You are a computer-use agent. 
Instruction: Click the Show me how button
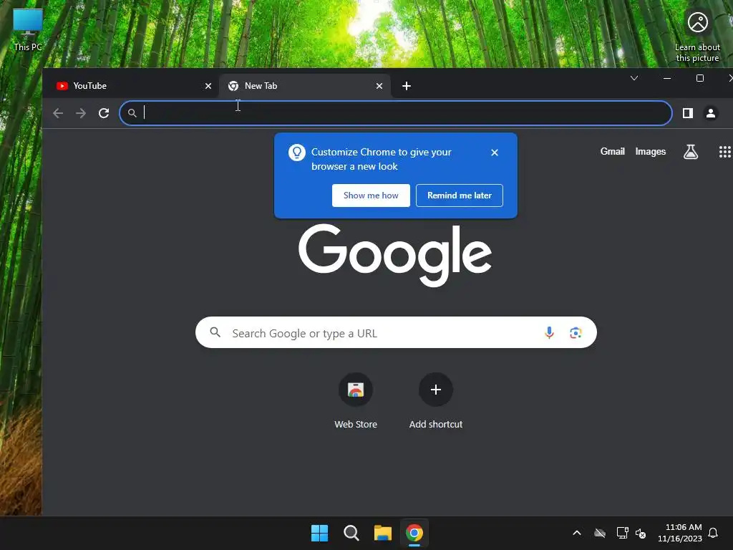[371, 196]
